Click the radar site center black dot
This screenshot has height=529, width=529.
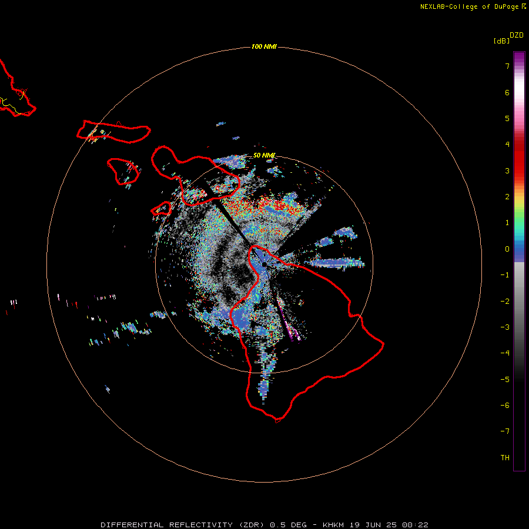tap(264, 264)
